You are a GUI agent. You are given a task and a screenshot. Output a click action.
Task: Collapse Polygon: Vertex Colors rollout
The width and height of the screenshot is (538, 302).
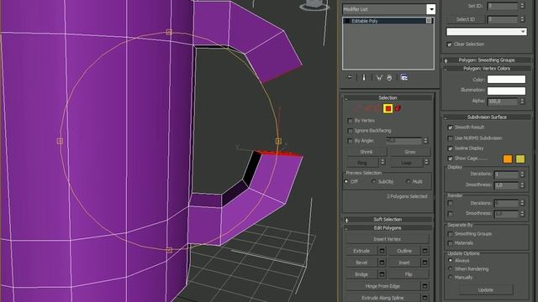click(487, 69)
